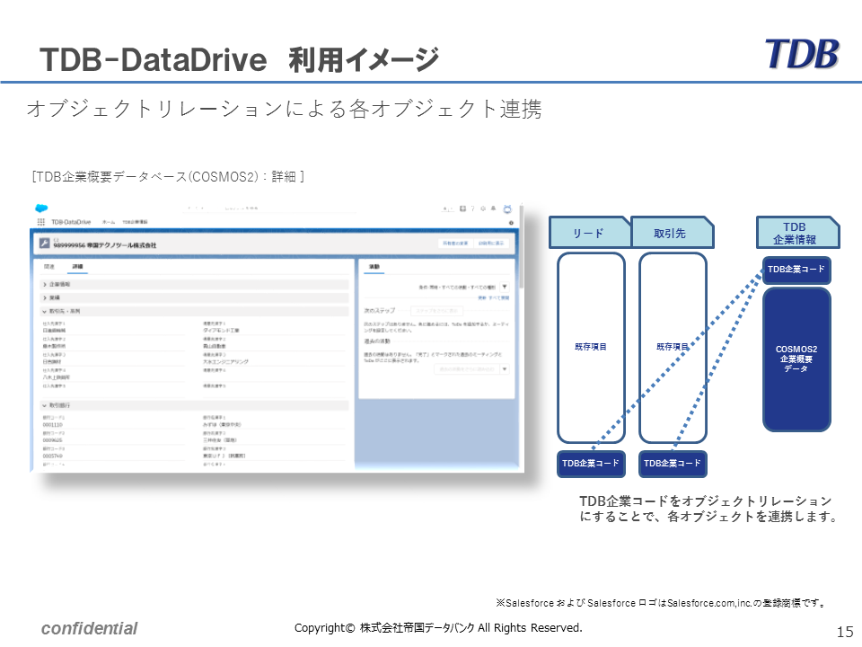Image resolution: width=862 pixels, height=647 pixels.
Task: Open the Setup gear icon in the header
Action: [x=483, y=208]
